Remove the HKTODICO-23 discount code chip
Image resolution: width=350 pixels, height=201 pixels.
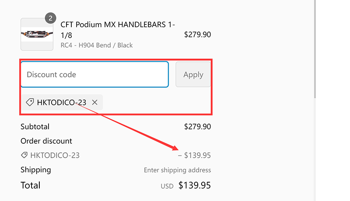95,103
